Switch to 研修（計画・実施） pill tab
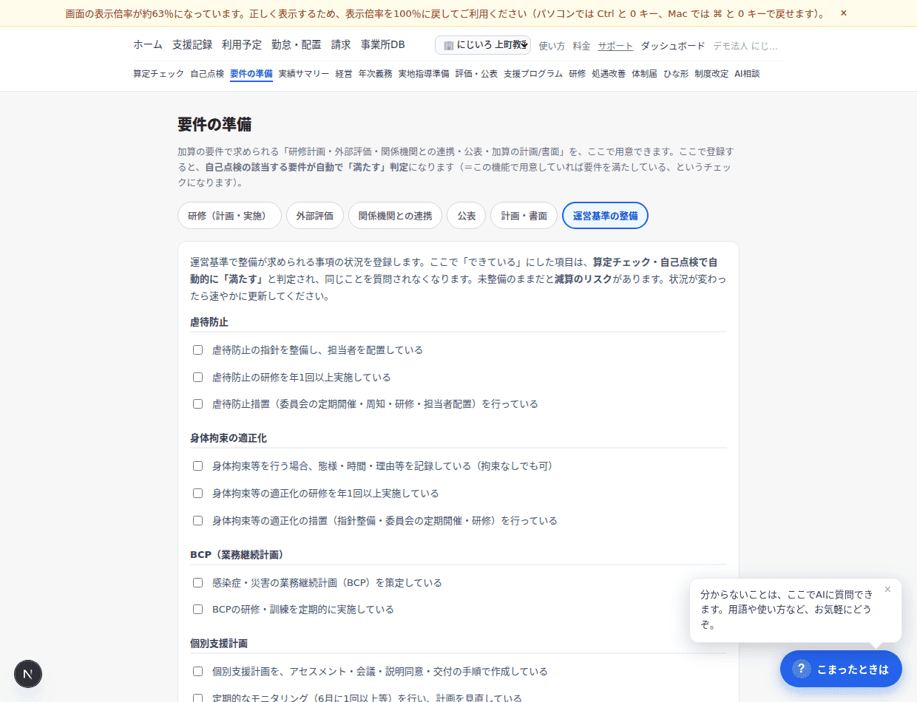This screenshot has height=702, width=917. click(x=229, y=216)
